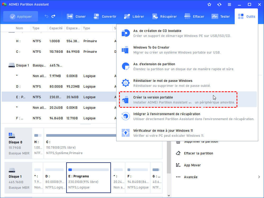Select the 20.24GB non-allocated row

coord(59,108)
